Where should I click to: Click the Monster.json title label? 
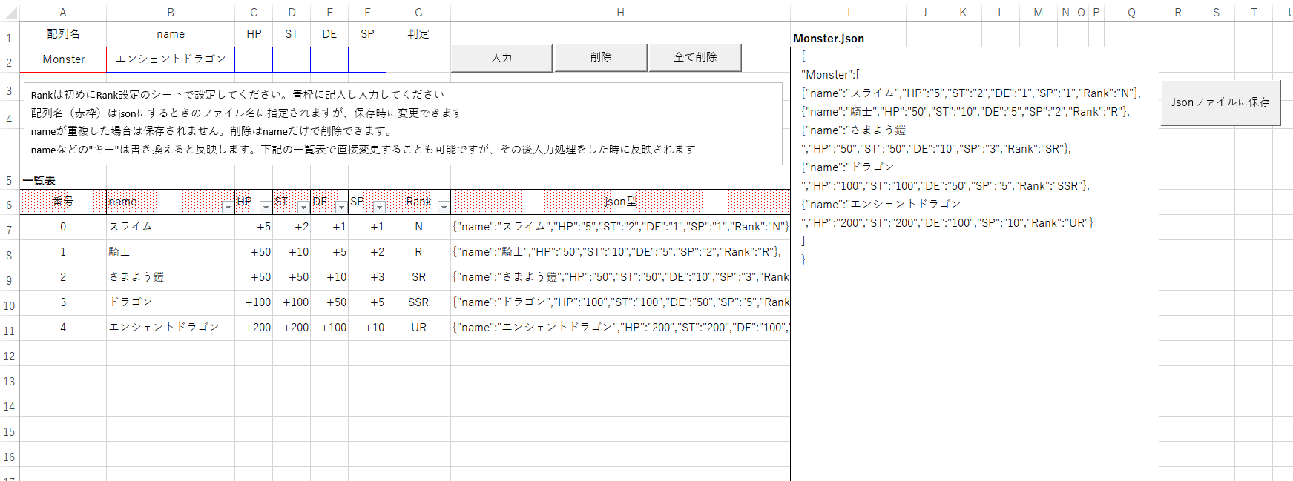click(x=829, y=39)
